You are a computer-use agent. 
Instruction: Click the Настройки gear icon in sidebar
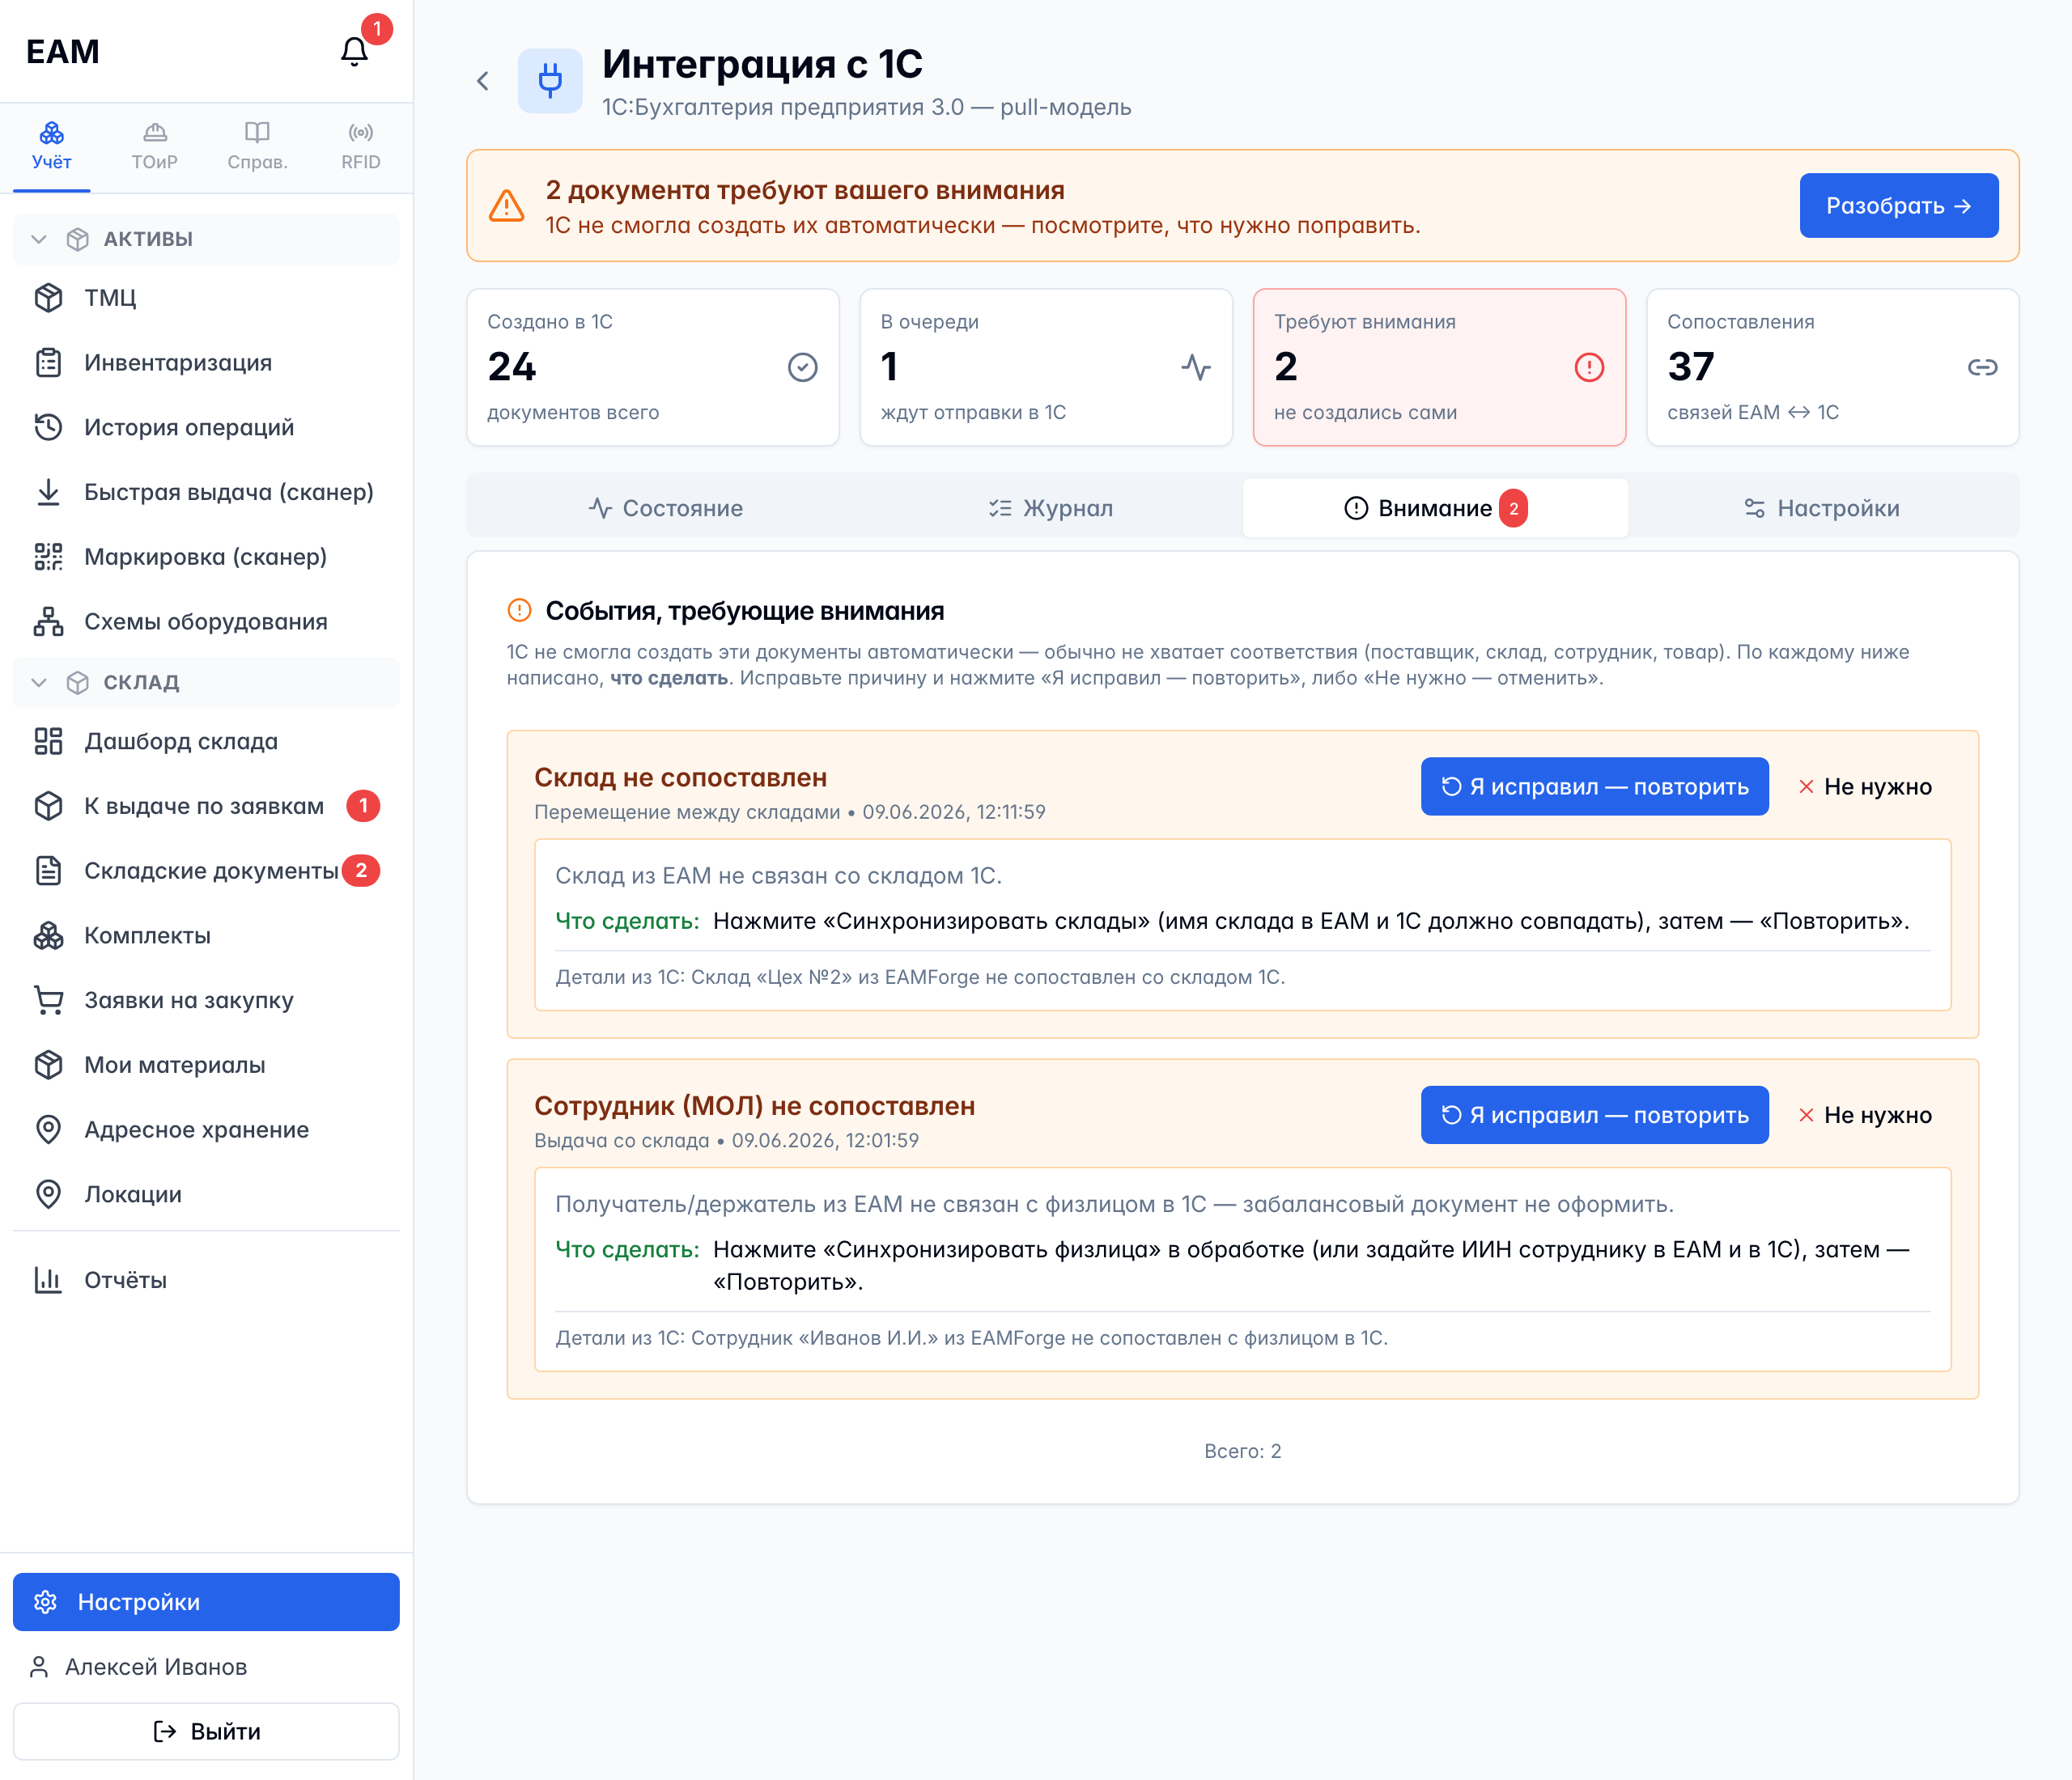(45, 1602)
